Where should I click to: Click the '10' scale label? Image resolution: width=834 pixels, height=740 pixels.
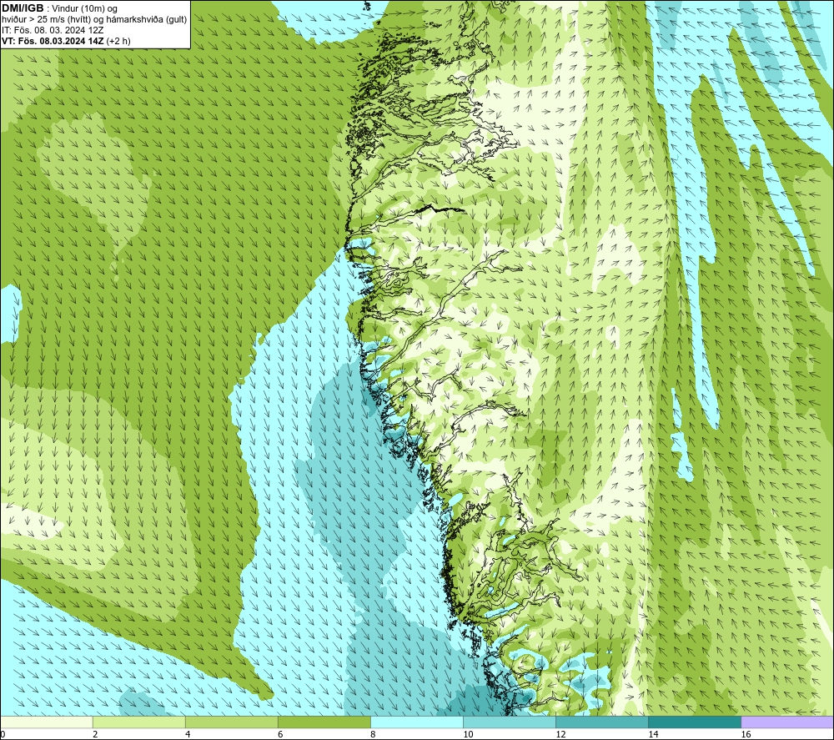pyautogui.click(x=468, y=734)
